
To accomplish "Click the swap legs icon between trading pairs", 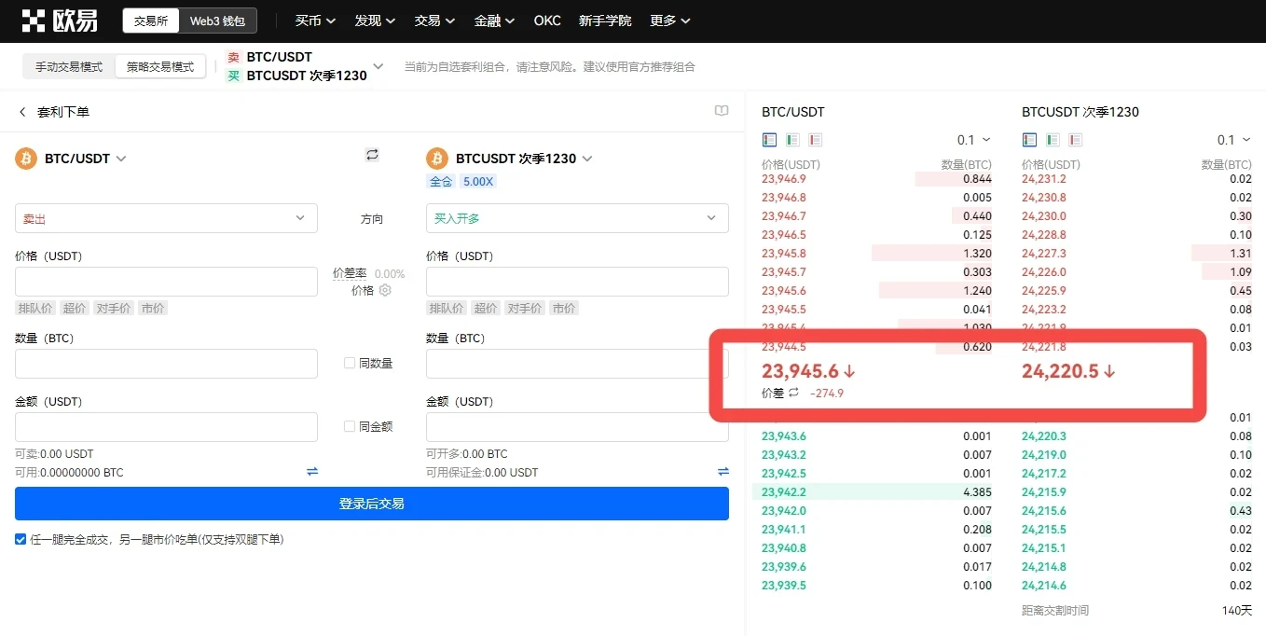I will click(372, 155).
